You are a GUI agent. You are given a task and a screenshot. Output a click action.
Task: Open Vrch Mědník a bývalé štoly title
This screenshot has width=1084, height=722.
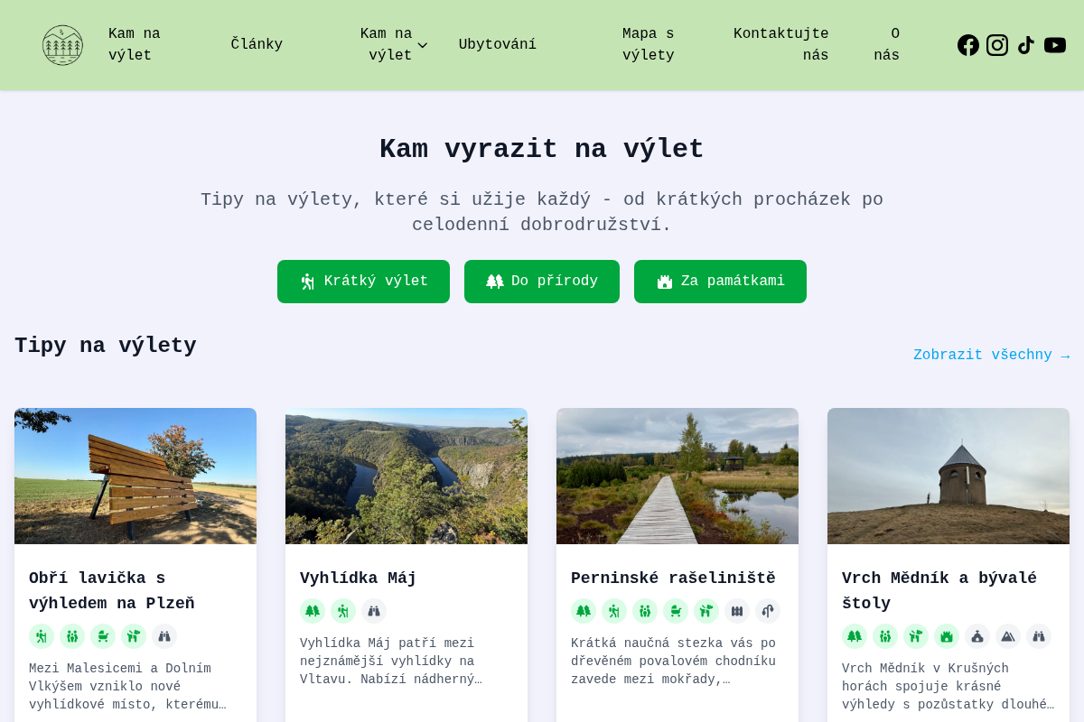click(939, 591)
